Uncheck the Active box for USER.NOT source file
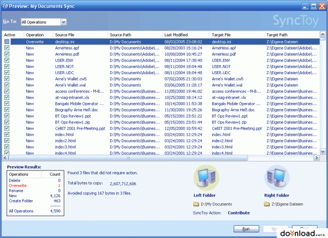The image size is (328, 238). (x=7, y=67)
